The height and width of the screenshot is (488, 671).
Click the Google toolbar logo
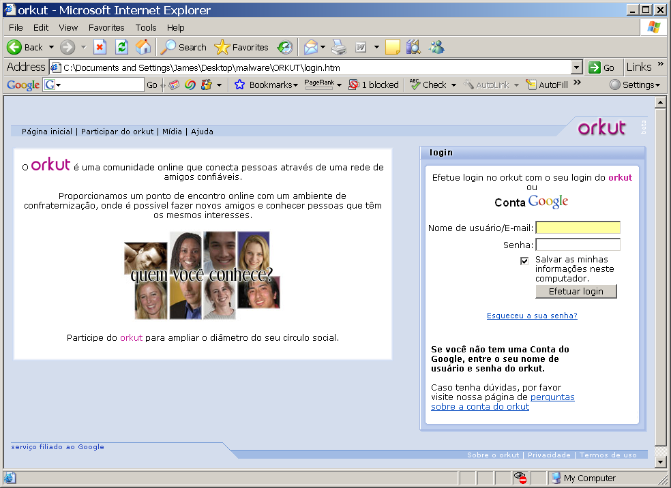(x=23, y=85)
